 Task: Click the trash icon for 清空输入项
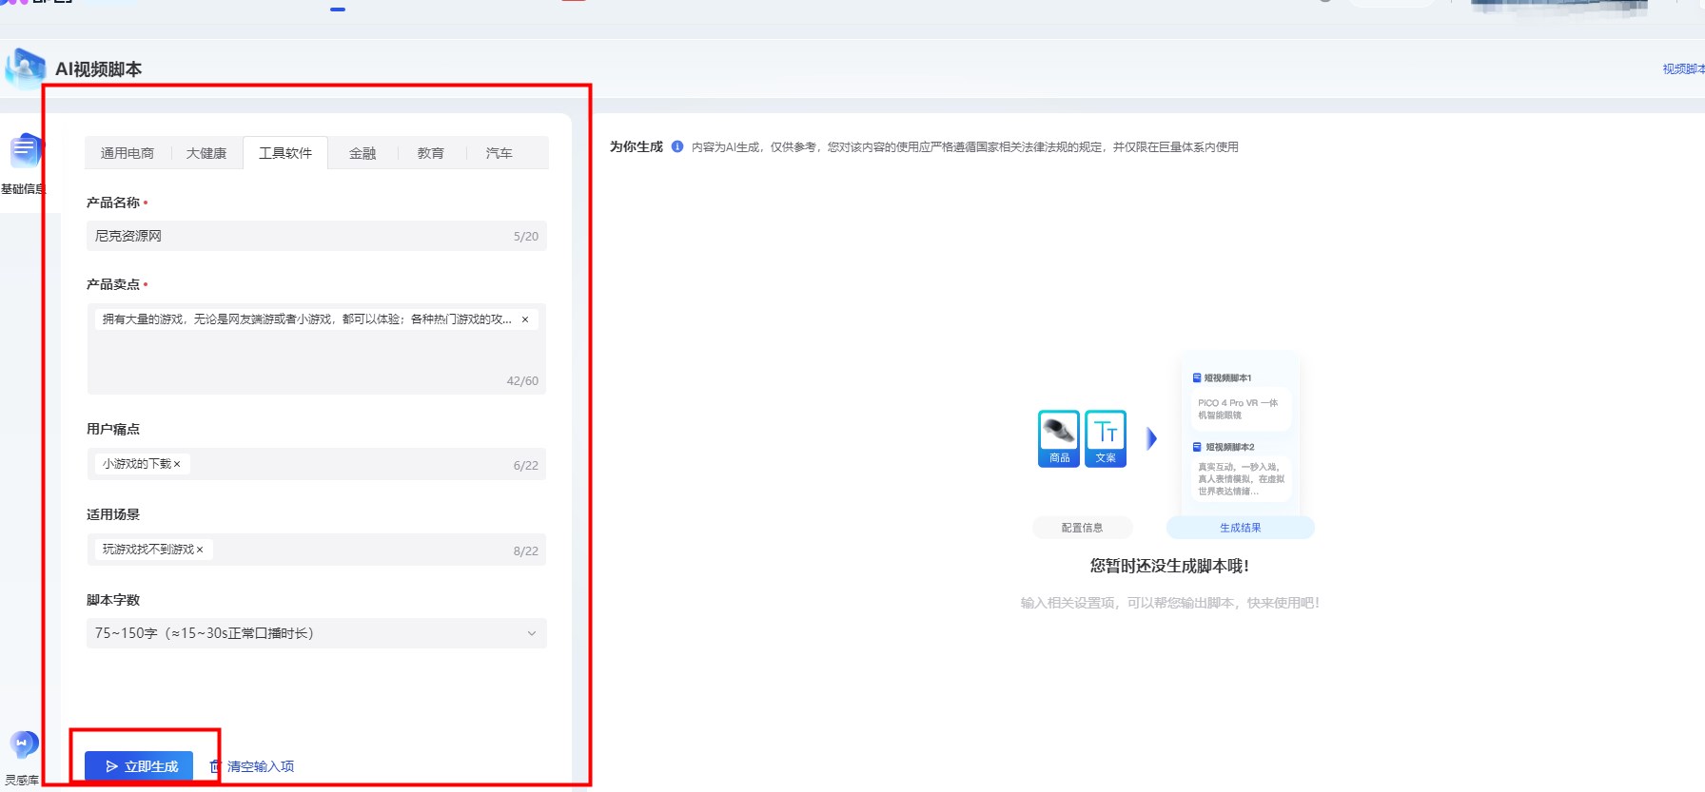point(215,766)
